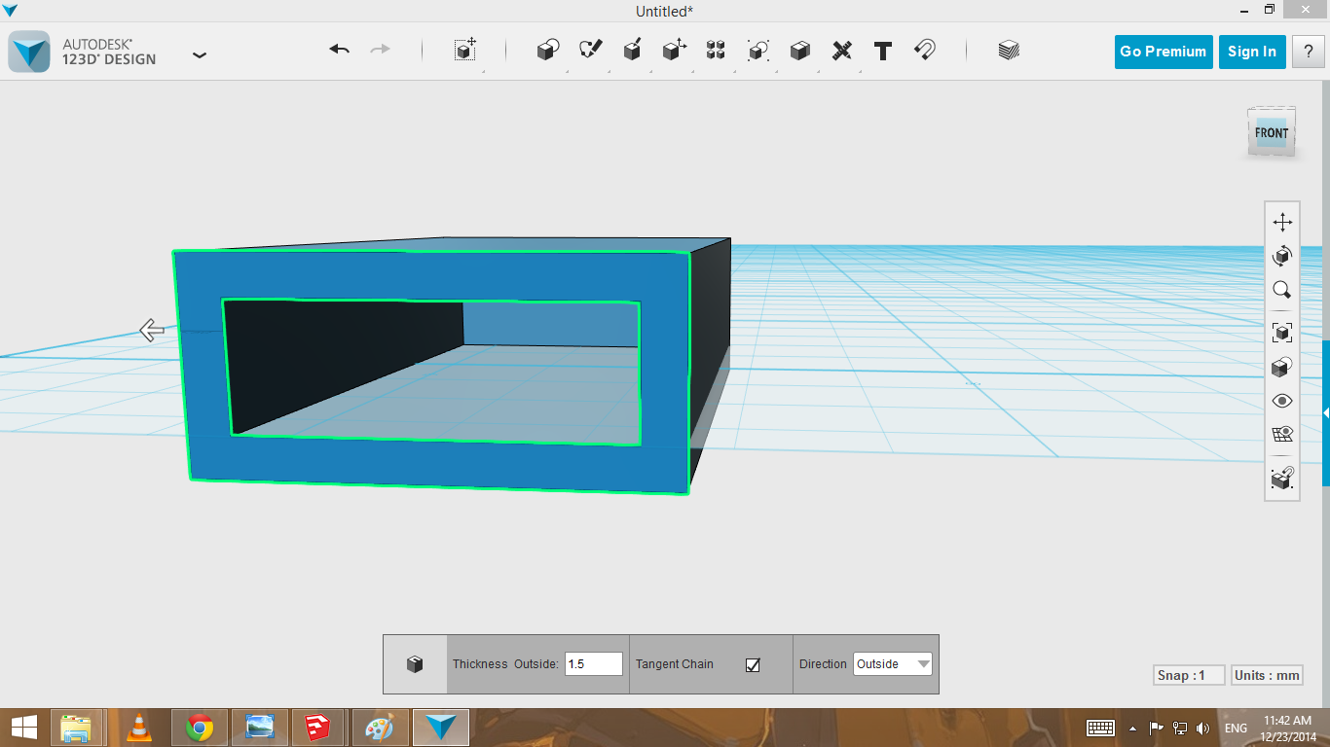This screenshot has width=1330, height=747.
Task: Open Google Chrome from the taskbar
Action: tap(200, 728)
